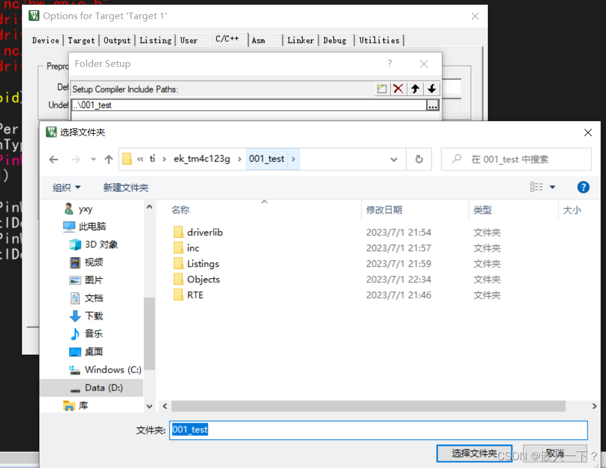Select the RTE folder

[189, 295]
